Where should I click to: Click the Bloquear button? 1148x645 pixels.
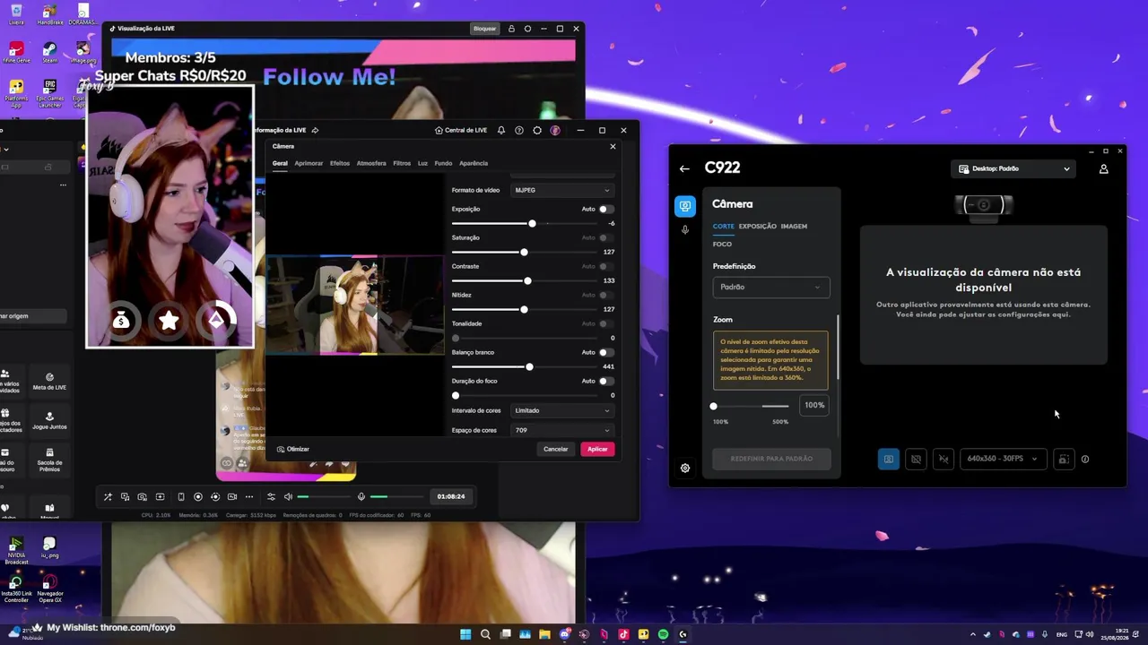click(x=485, y=29)
